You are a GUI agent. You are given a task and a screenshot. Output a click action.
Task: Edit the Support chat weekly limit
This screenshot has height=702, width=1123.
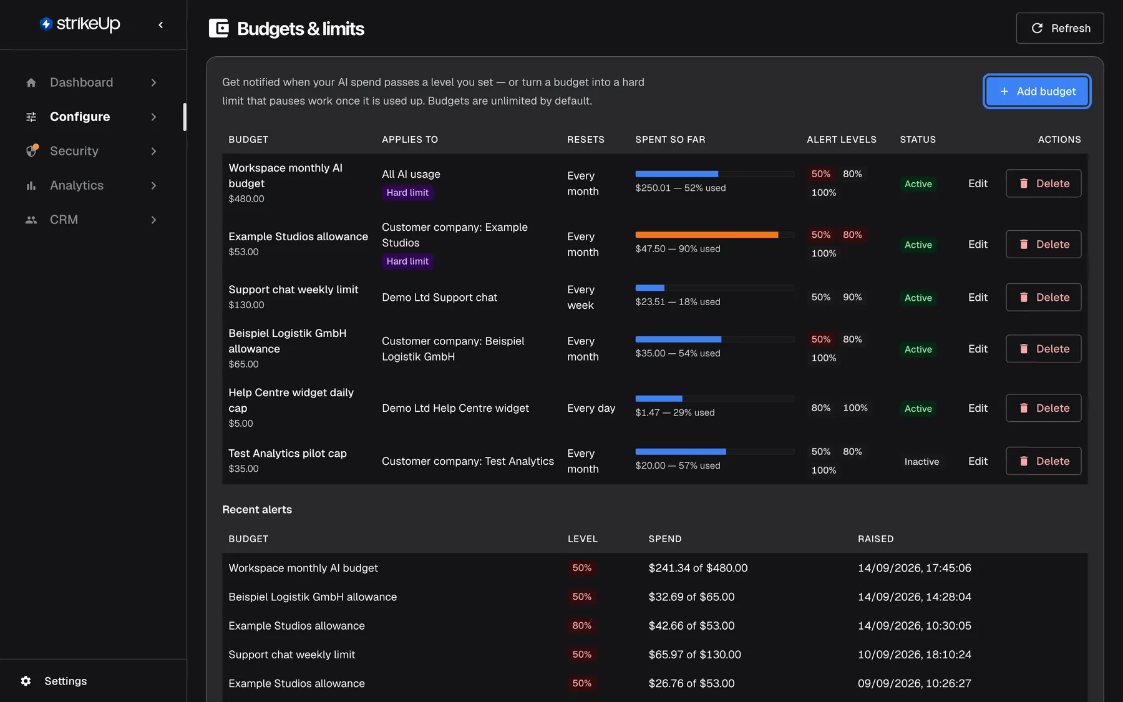(978, 298)
